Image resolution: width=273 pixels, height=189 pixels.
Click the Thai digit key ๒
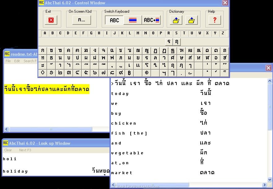pos(60,73)
